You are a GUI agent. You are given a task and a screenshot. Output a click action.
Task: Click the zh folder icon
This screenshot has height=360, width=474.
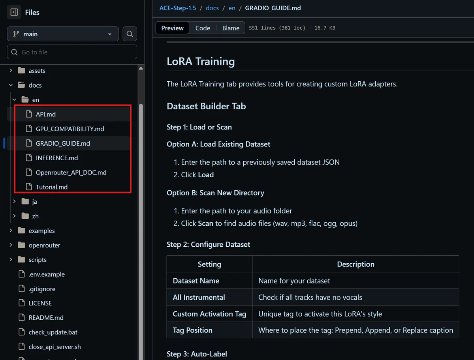[x=25, y=216]
